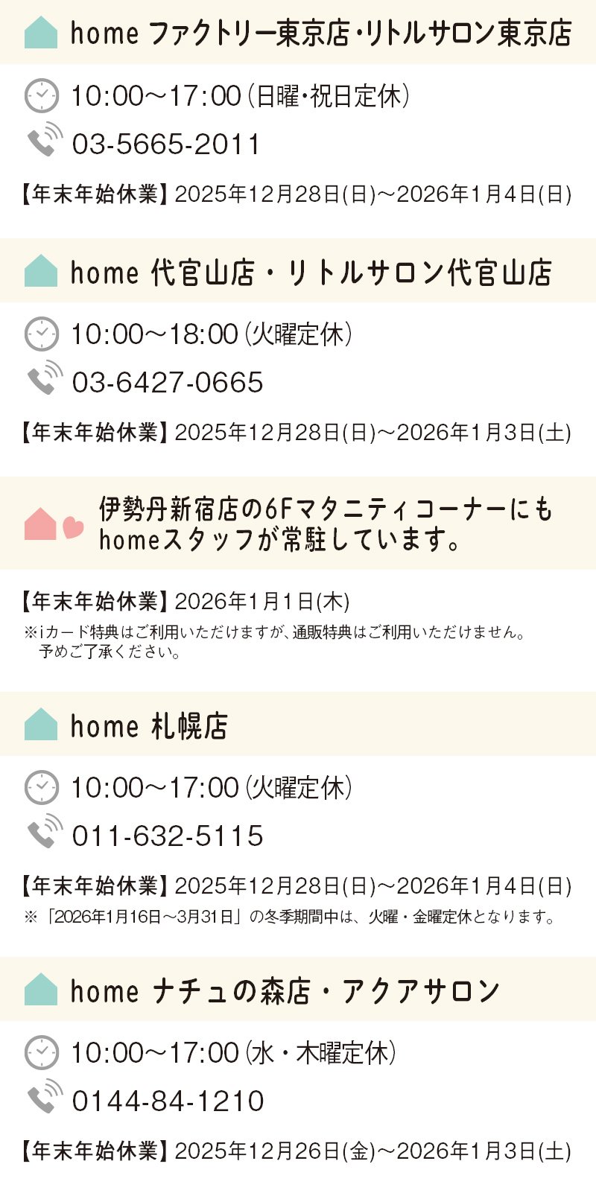Image resolution: width=596 pixels, height=1196 pixels.
Task: Click the pink heart icon
Action: (x=72, y=528)
